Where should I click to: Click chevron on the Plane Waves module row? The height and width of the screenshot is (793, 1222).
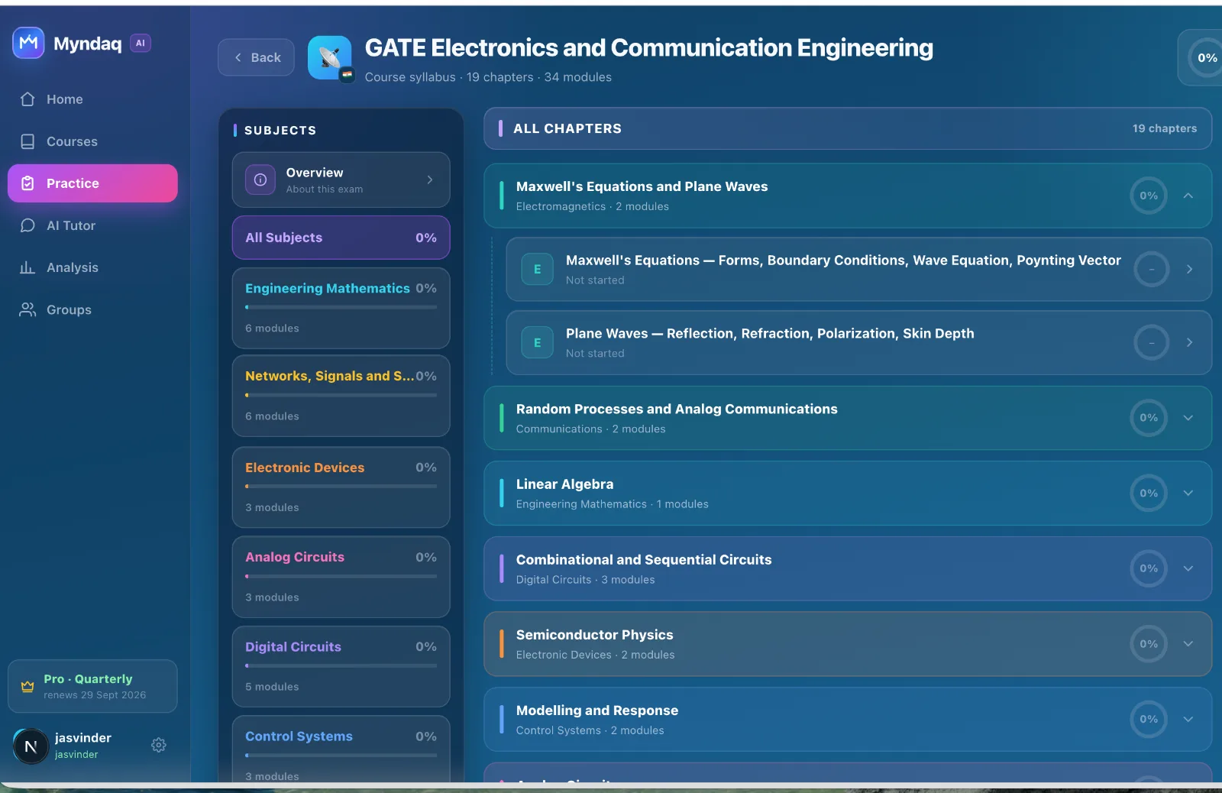pyautogui.click(x=1189, y=342)
